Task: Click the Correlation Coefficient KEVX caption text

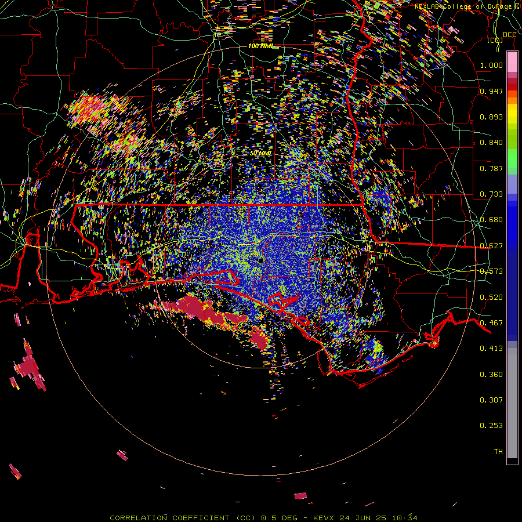Action: [x=263, y=518]
